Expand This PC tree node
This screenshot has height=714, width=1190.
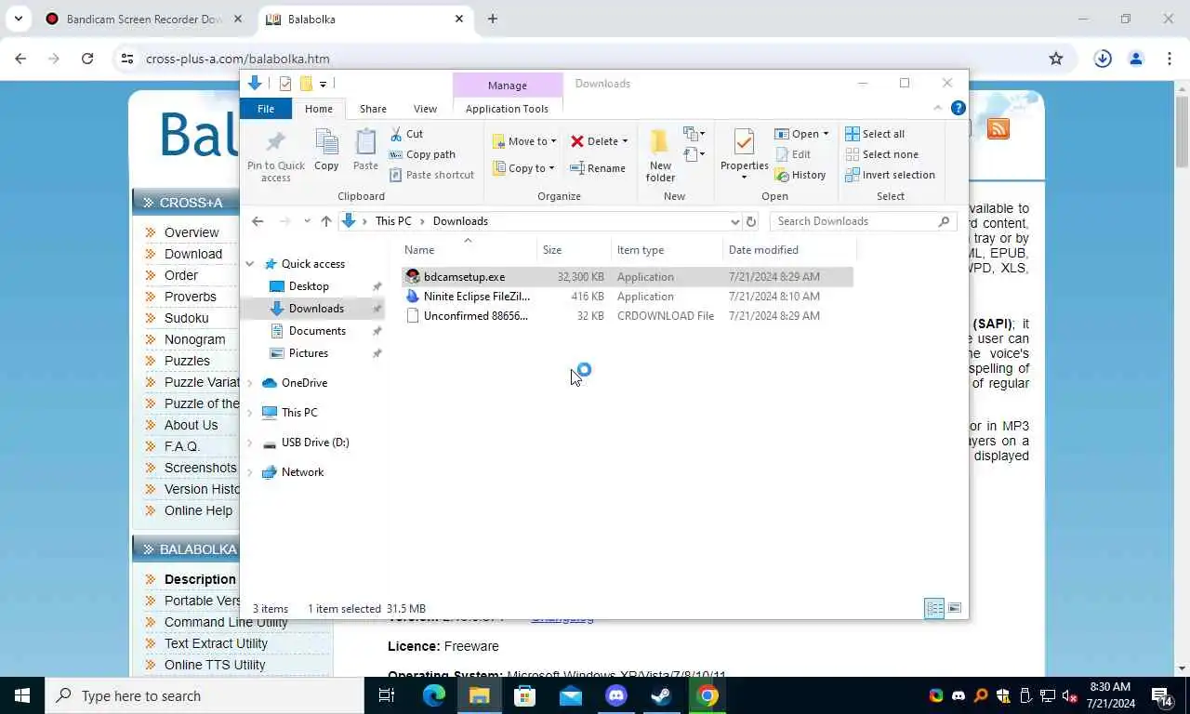tap(249, 413)
